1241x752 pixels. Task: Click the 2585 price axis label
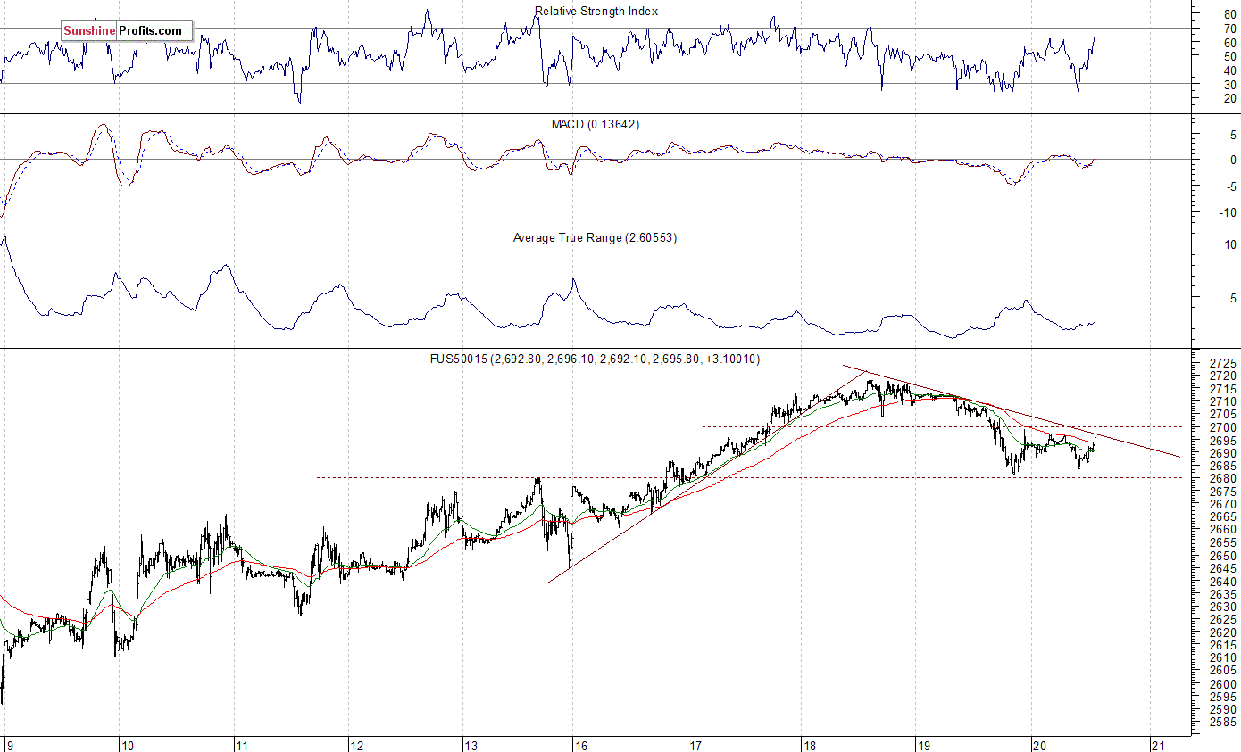point(1222,723)
